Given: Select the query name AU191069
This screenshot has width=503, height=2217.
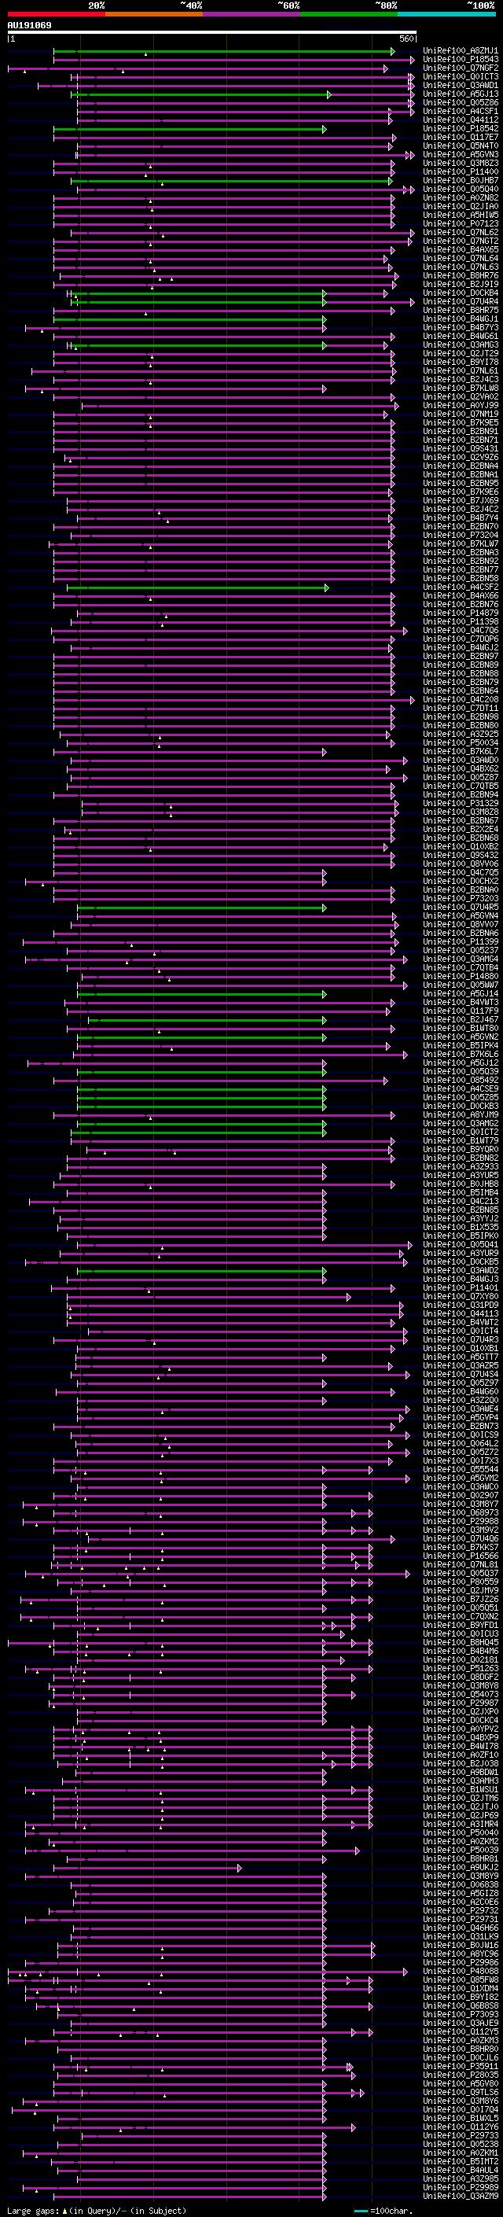Looking at the screenshot, I should pyautogui.click(x=29, y=25).
